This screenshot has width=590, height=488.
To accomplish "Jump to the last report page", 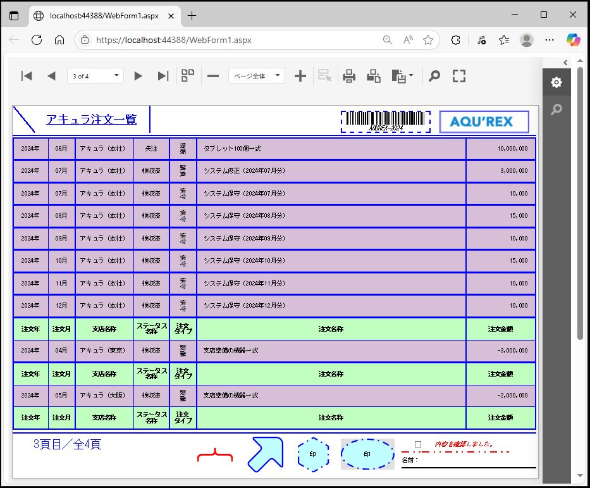I will 163,76.
